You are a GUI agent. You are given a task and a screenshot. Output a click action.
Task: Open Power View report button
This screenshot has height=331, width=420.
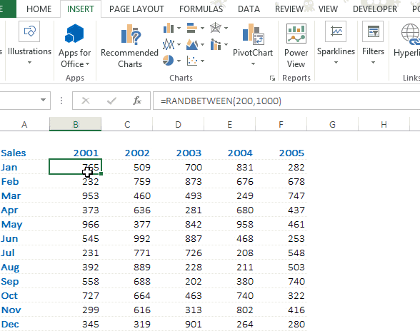[296, 46]
